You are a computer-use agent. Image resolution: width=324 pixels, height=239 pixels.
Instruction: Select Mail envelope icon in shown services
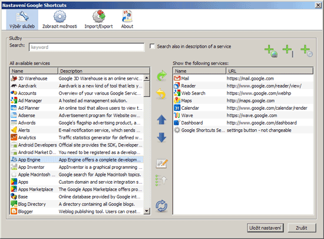[177, 78]
